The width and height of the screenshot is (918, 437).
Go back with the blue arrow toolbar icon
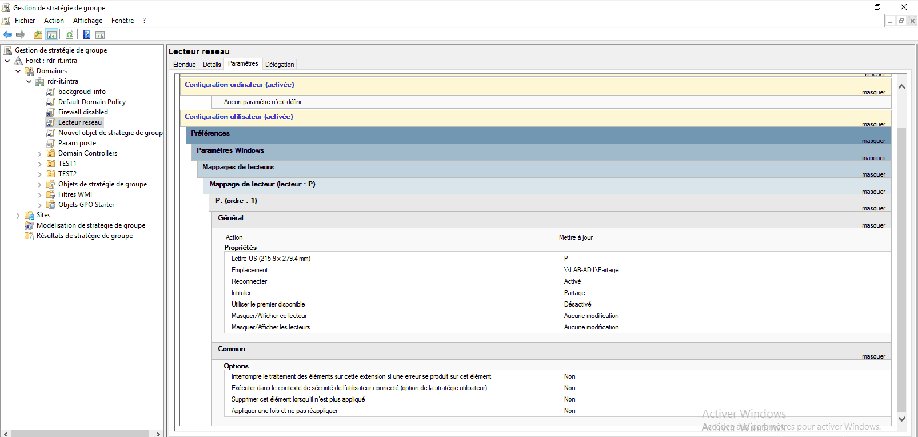click(x=7, y=35)
